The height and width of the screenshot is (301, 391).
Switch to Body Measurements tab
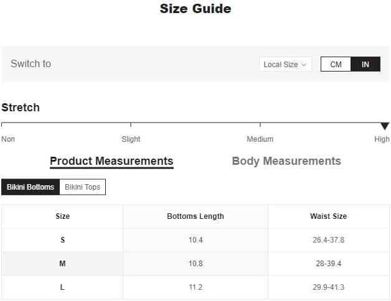[286, 161]
